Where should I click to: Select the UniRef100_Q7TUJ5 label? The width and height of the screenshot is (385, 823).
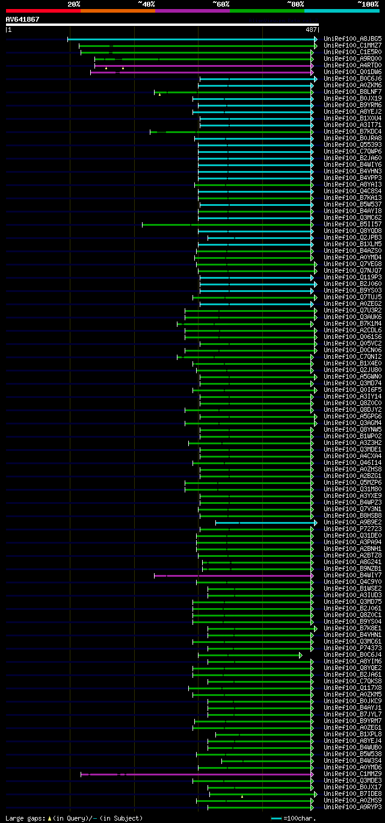tap(353, 297)
